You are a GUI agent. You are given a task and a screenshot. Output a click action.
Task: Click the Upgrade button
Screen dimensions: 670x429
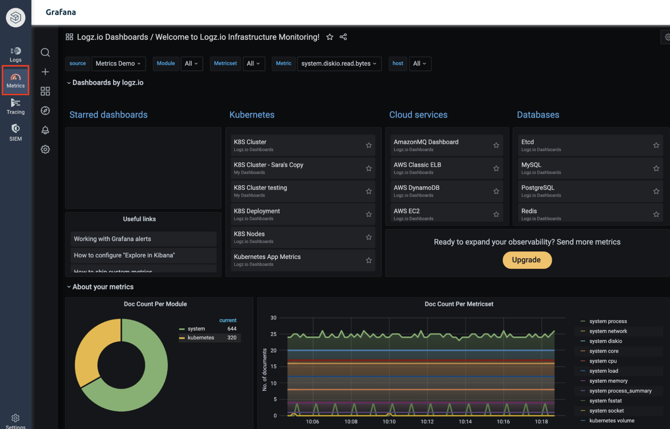527,260
